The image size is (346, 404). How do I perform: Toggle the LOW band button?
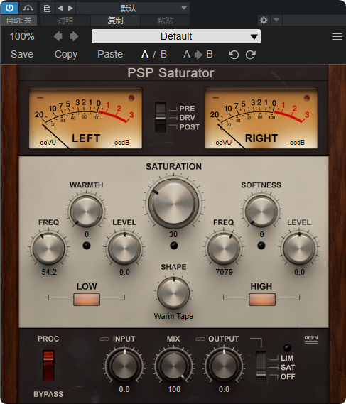pyautogui.click(x=87, y=300)
